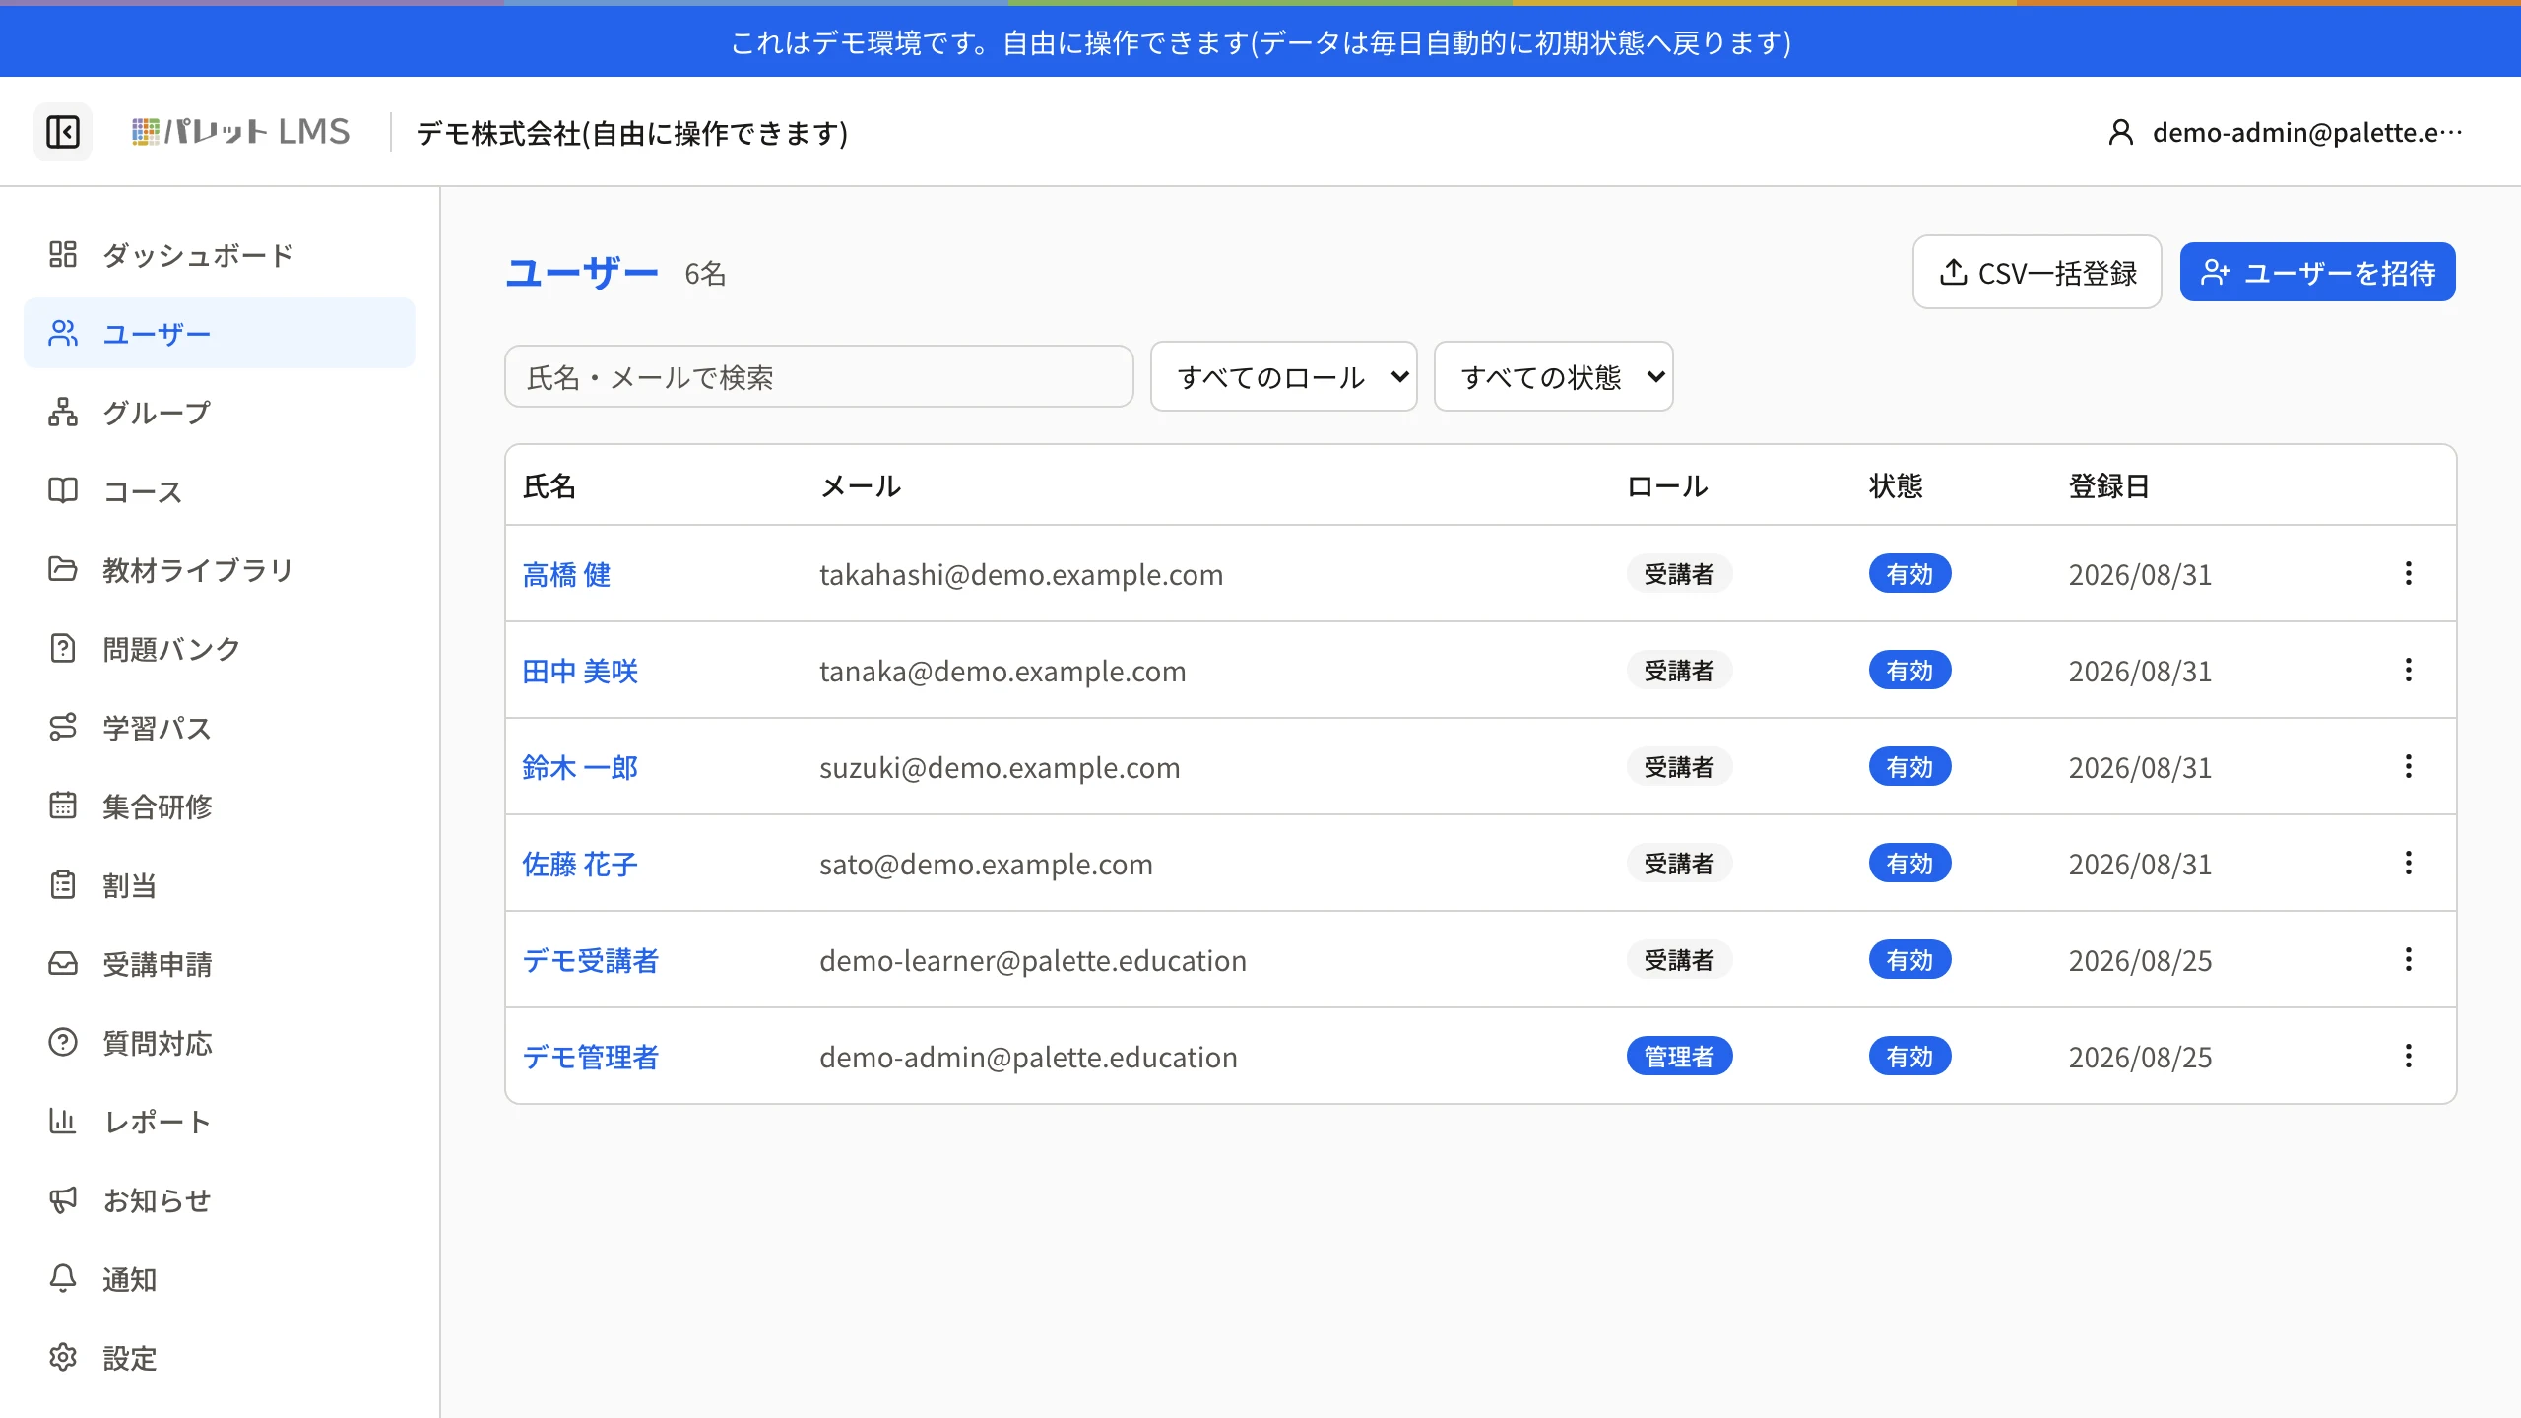Click the ユーザーを招待 button
2521x1418 pixels.
pos(2317,272)
